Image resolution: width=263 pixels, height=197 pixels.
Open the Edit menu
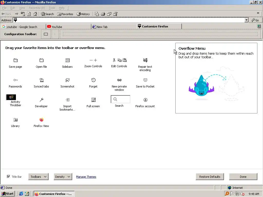[x=13, y=8]
